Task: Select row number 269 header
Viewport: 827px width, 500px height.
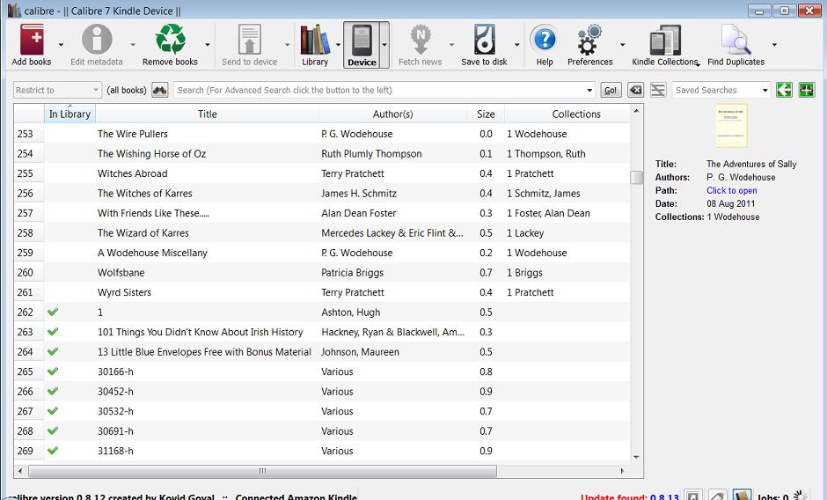Action: [29, 451]
